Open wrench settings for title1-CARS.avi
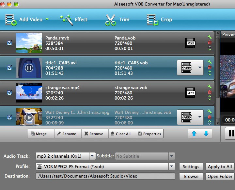The height and width of the screenshot is (190, 235). click(x=210, y=62)
